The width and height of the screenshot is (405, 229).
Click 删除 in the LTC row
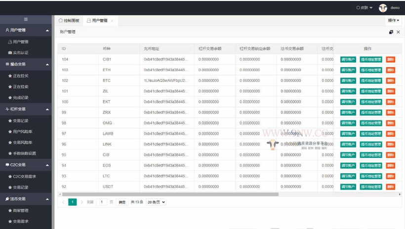(x=391, y=176)
